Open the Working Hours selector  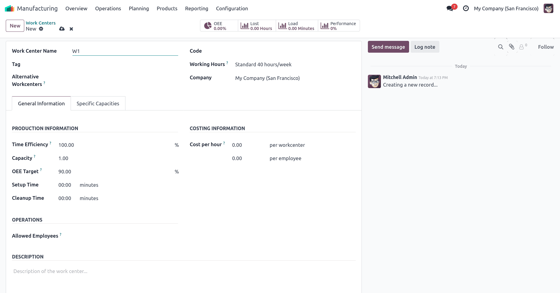pos(263,64)
